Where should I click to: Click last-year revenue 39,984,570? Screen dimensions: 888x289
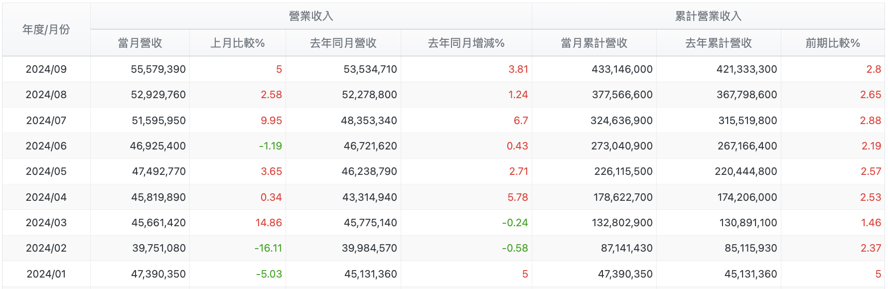pos(369,248)
